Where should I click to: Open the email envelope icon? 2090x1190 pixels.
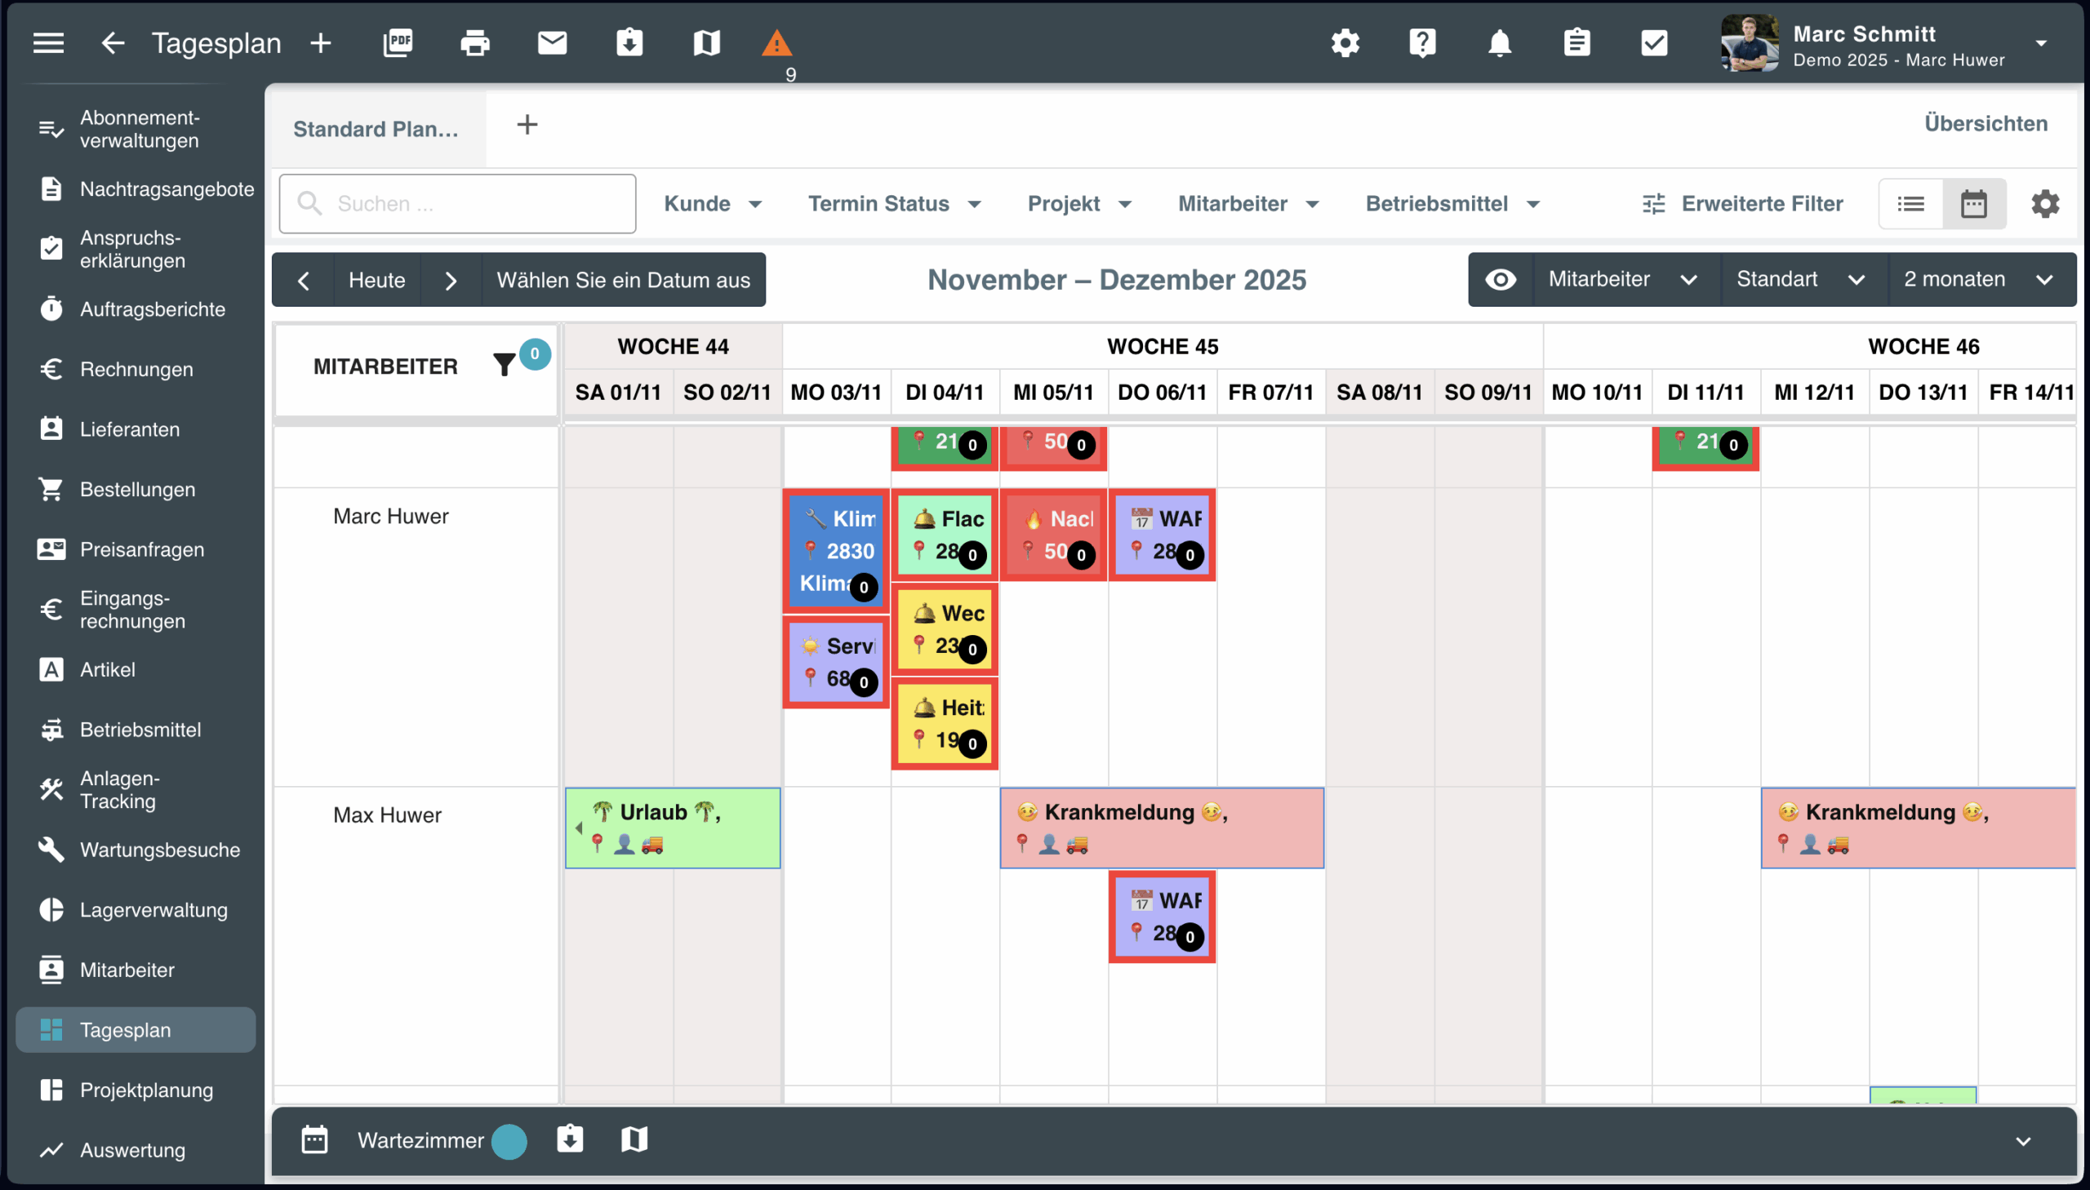tap(552, 42)
